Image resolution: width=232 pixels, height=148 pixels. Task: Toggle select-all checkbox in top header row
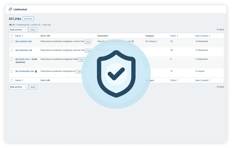point(12,36)
